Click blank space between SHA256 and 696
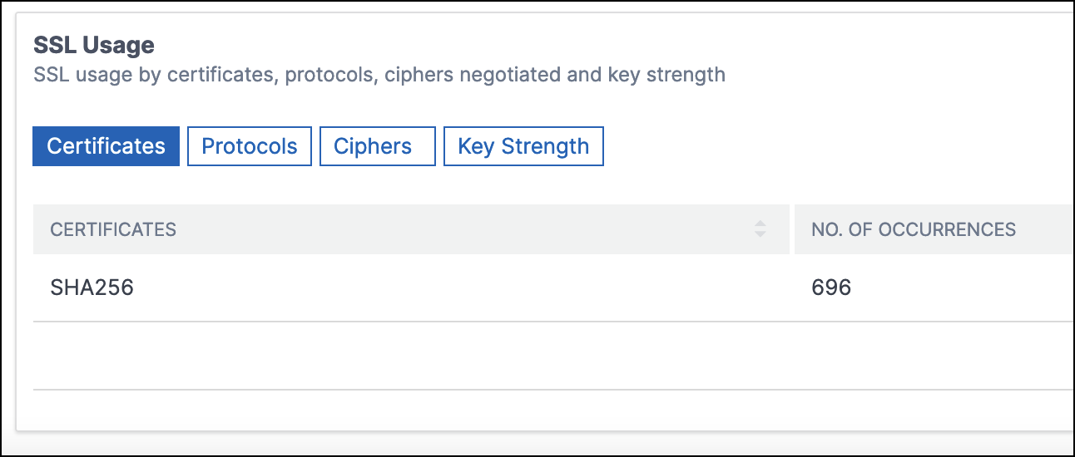 coord(499,287)
